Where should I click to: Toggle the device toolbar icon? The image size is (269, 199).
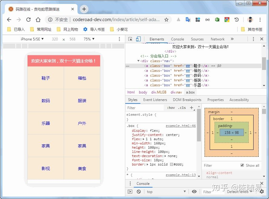(138, 39)
